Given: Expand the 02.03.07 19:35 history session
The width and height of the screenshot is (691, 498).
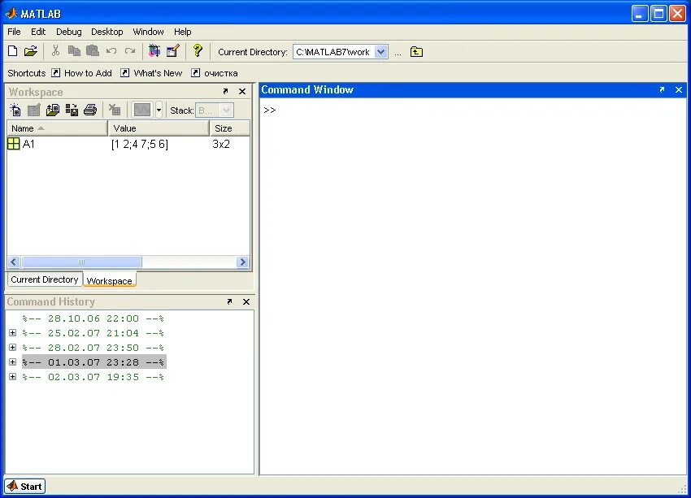Looking at the screenshot, I should pos(13,377).
